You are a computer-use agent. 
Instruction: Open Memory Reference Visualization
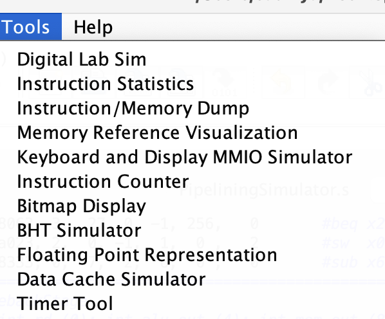157,133
